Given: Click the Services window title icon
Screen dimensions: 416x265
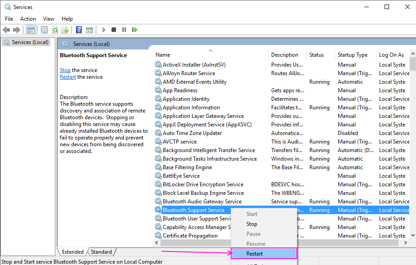Looking at the screenshot, I should 8,7.
